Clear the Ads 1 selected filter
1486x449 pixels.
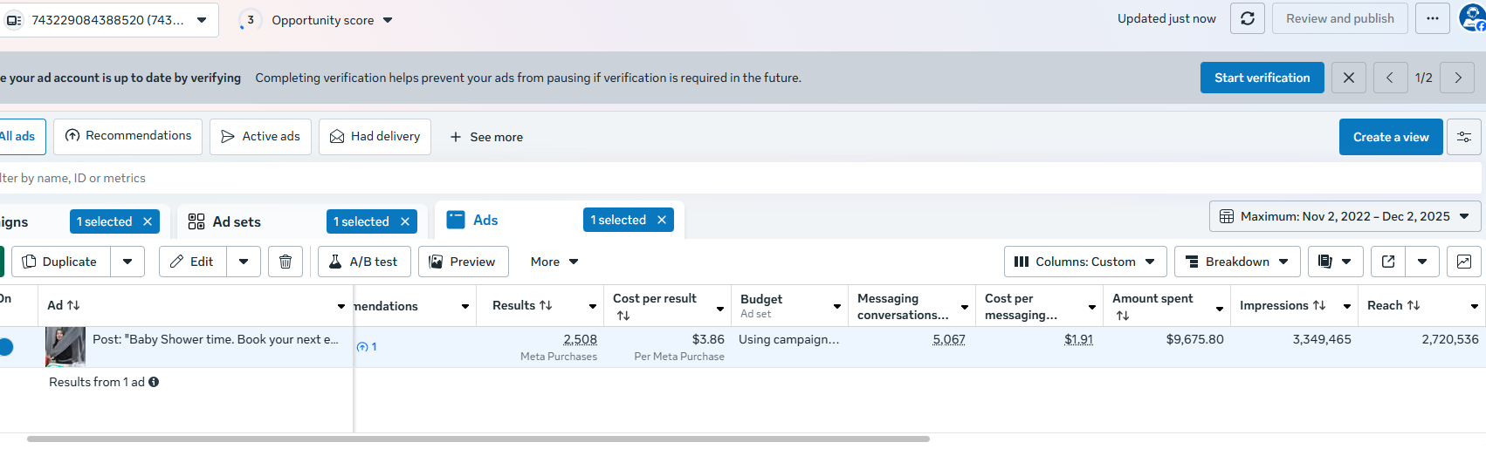coord(662,220)
